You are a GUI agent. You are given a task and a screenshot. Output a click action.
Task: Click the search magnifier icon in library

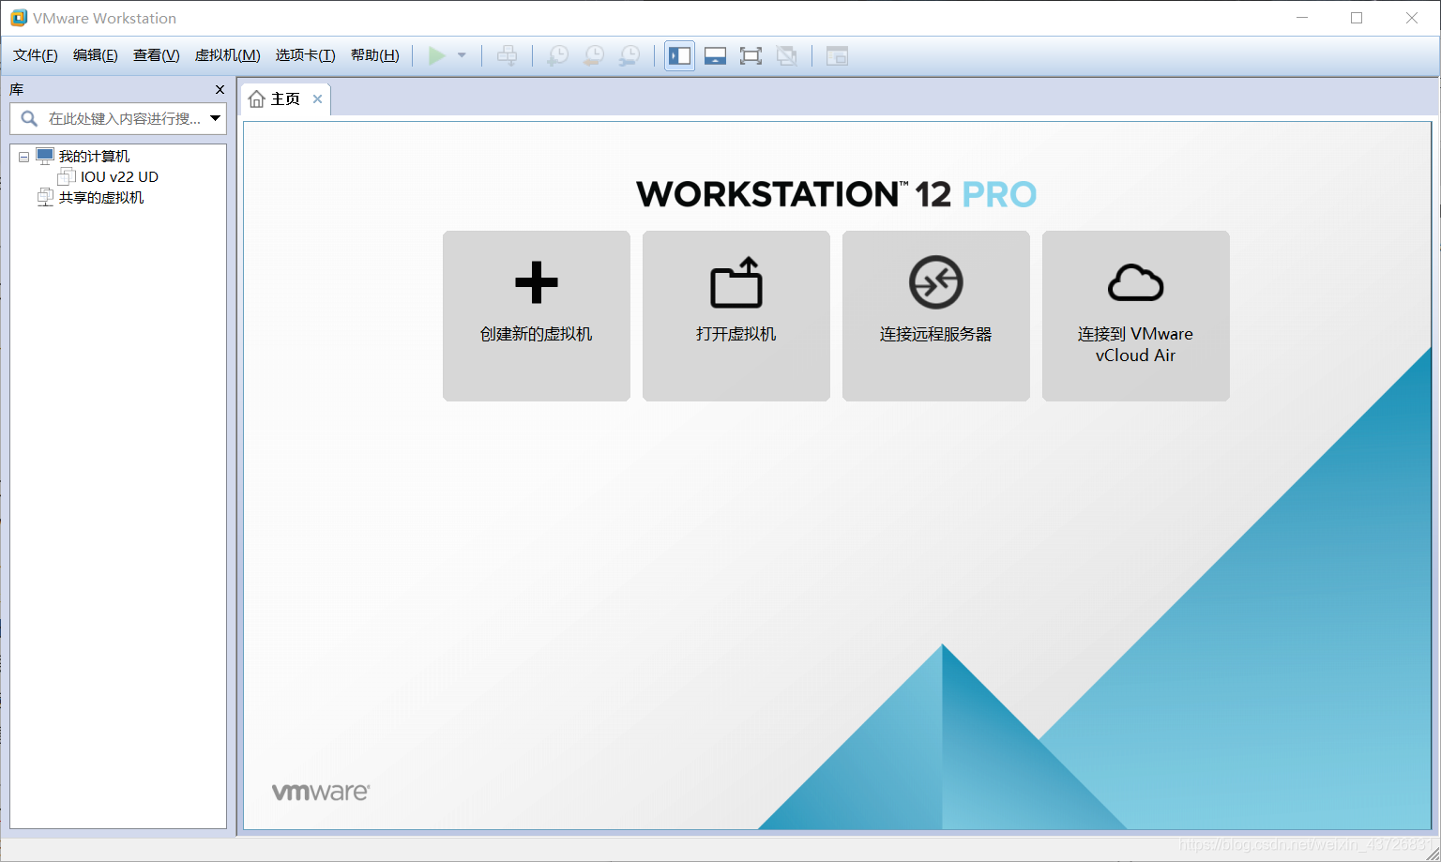point(29,118)
